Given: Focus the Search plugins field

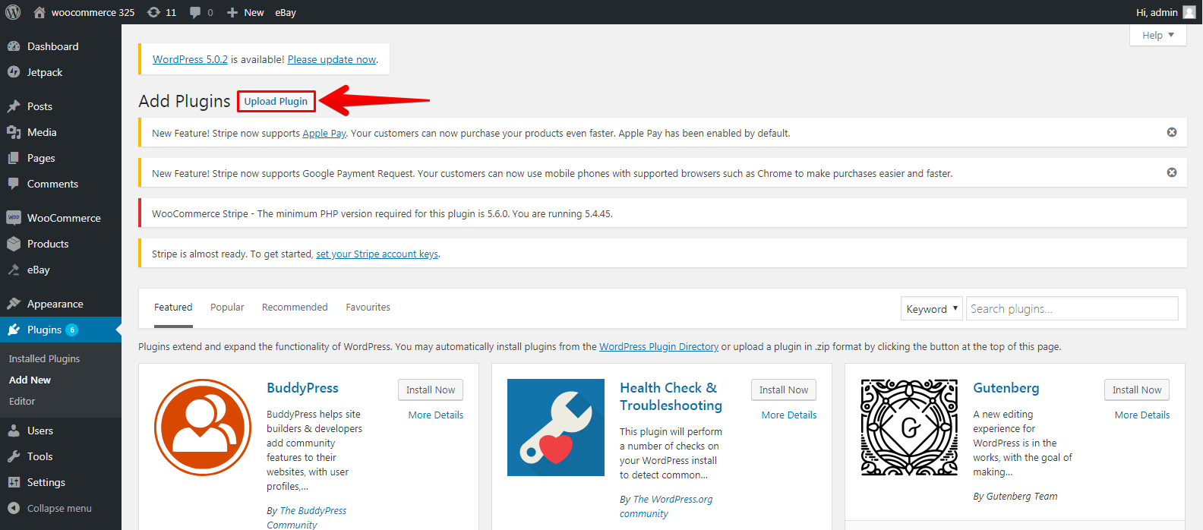Looking at the screenshot, I should (x=1072, y=308).
